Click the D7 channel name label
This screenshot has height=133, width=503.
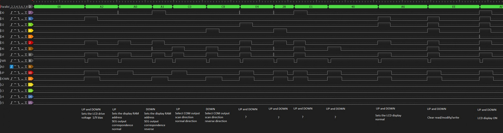pyautogui.click(x=3, y=54)
